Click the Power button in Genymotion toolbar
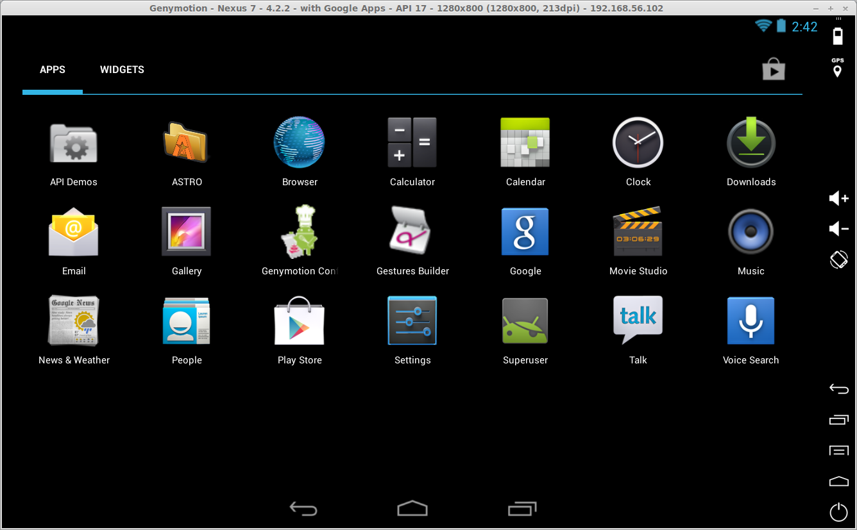Viewport: 857px width, 530px height. pos(839,511)
